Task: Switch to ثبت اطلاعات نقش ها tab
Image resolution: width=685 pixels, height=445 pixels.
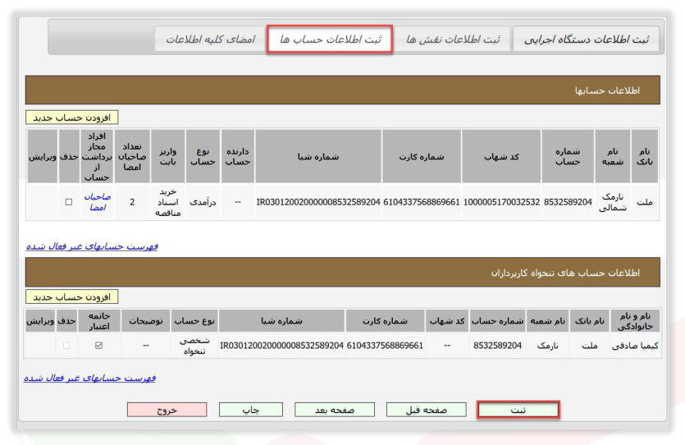Action: pos(453,39)
